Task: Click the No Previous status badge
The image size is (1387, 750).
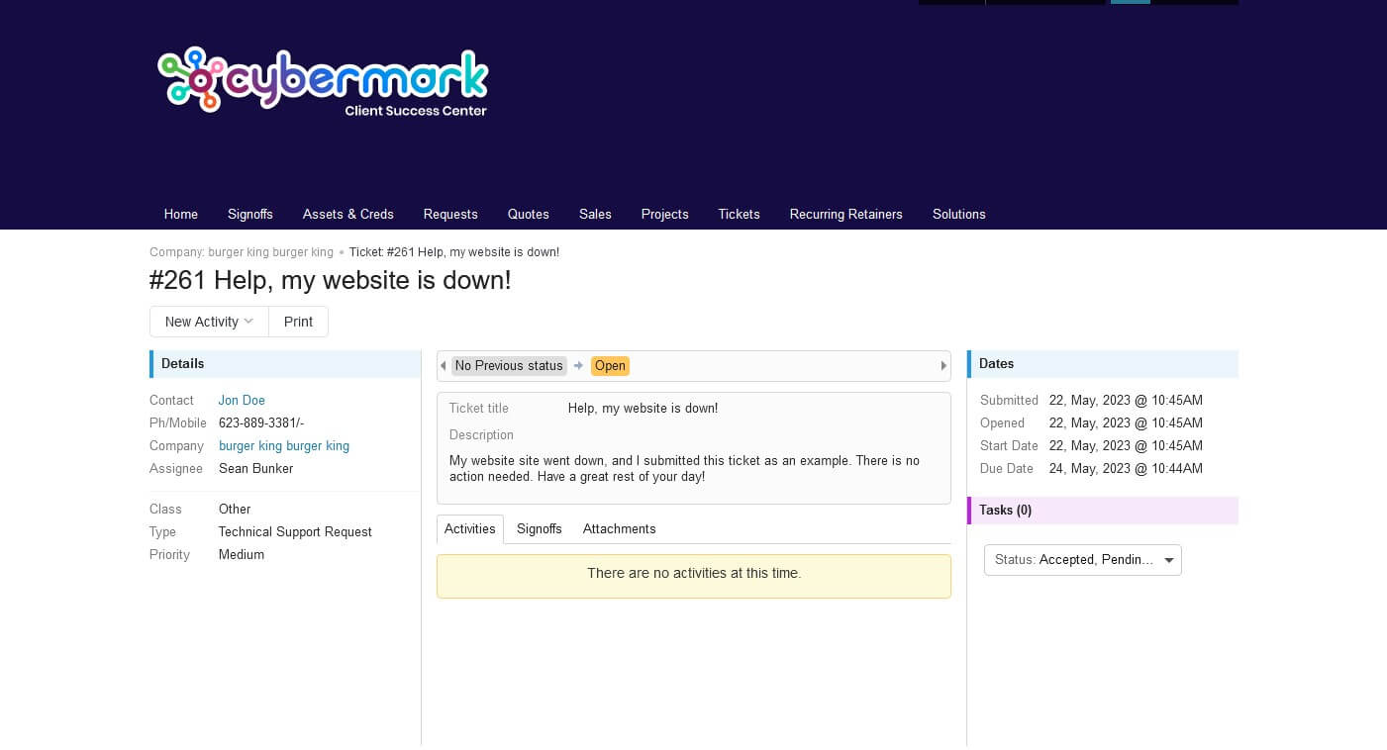Action: (x=509, y=366)
